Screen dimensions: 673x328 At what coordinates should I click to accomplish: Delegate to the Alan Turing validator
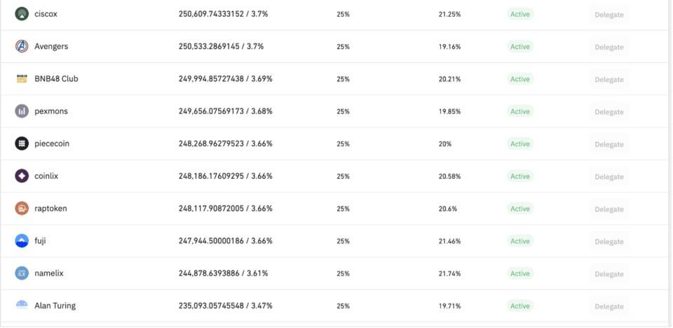609,306
